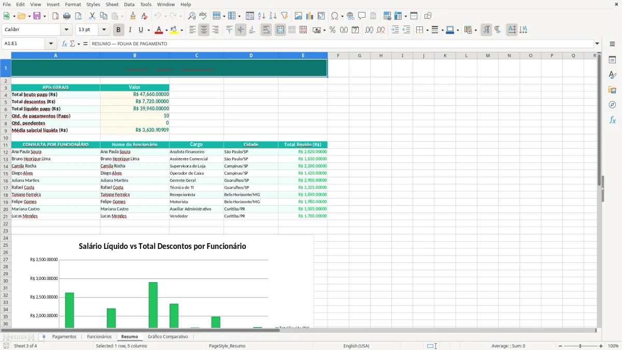Open Find & Replace tool
This screenshot has height=350, width=622.
(x=192, y=16)
